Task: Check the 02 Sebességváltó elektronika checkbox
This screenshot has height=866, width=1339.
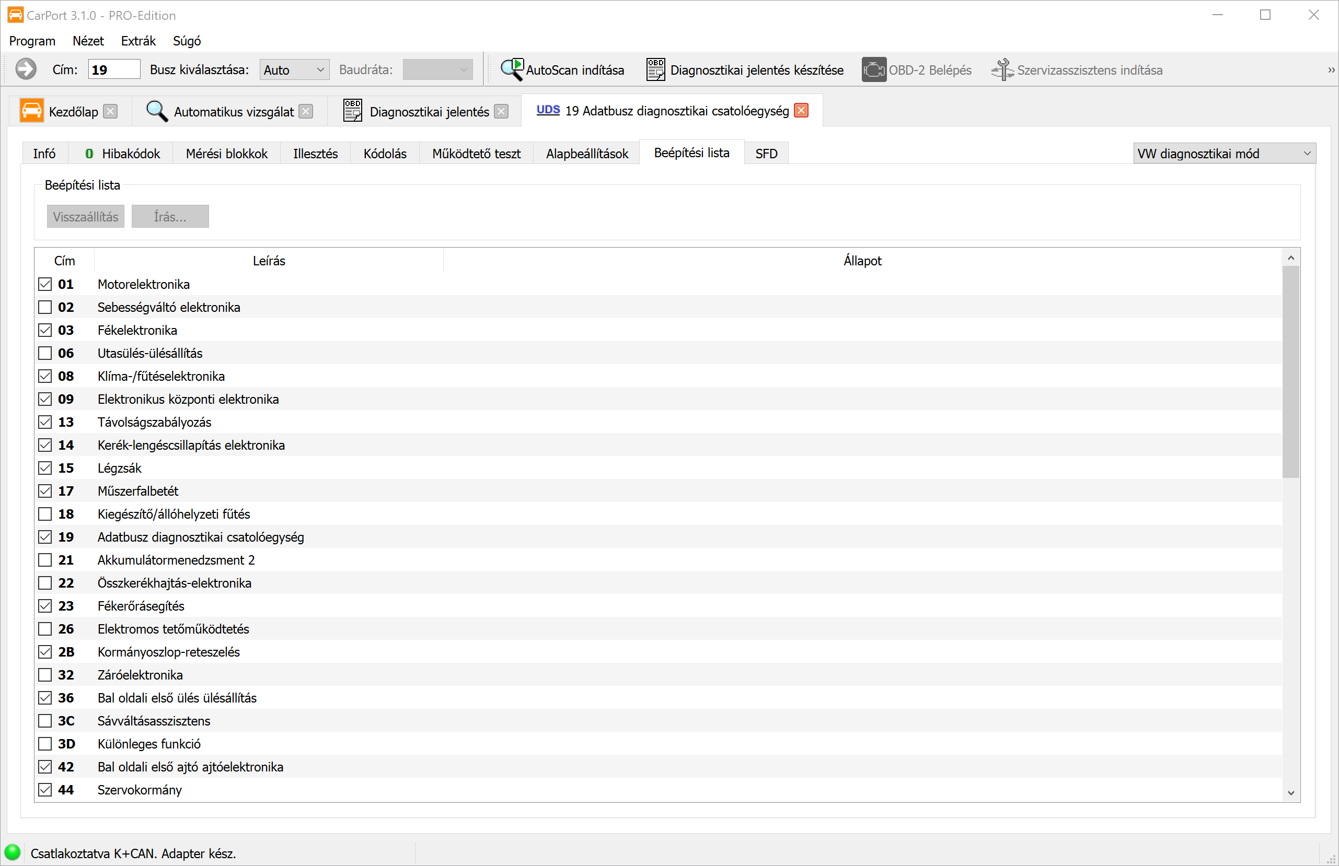Action: coord(45,307)
